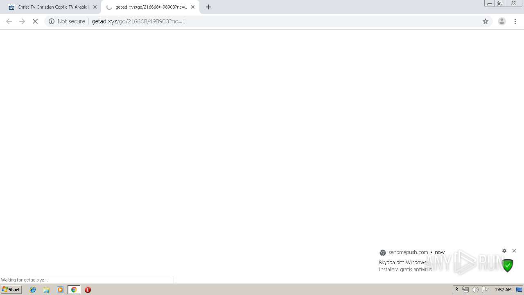Click the Show desktop button
This screenshot has height=295, width=524.
tap(519, 290)
